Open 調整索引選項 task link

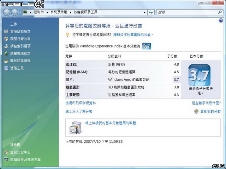(20, 46)
